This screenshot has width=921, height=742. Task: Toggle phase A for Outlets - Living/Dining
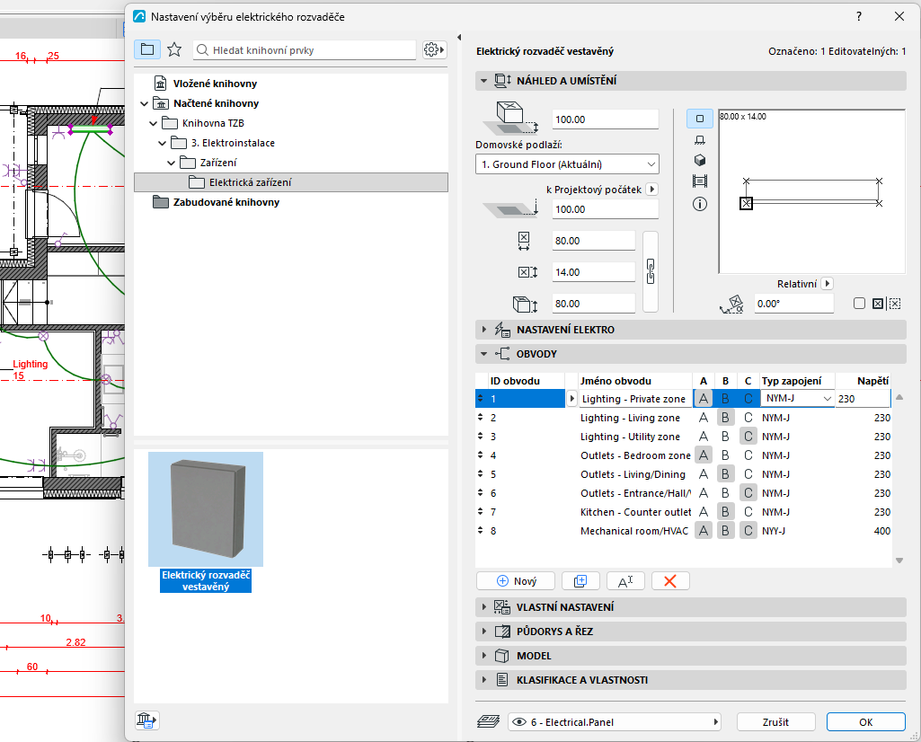[x=703, y=474]
